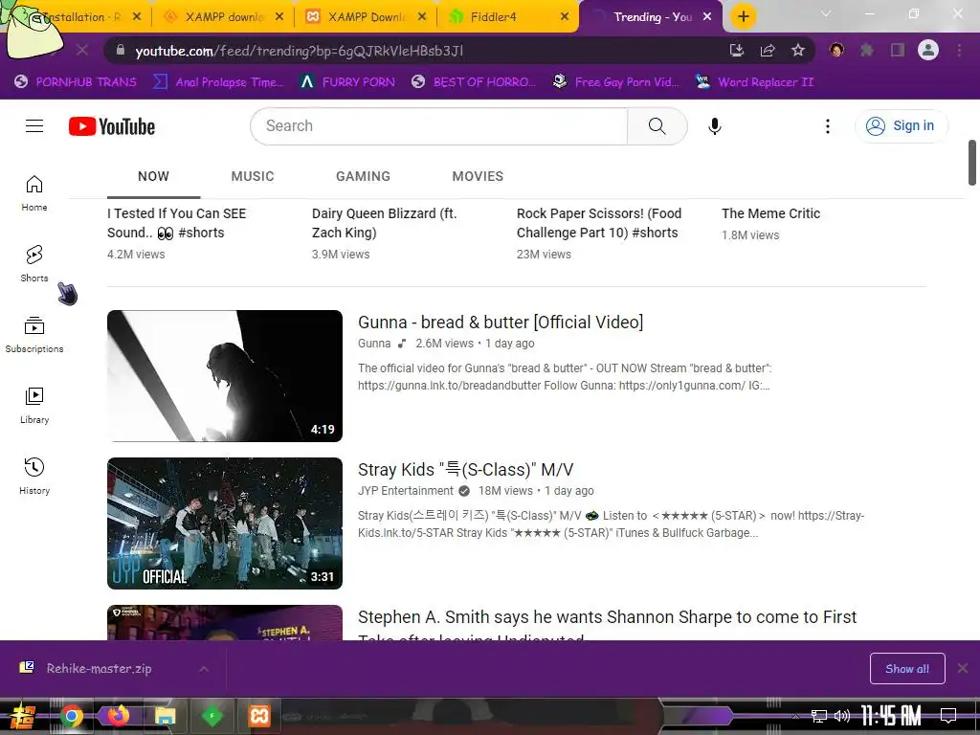Open Stray Kids S-Class M/V title
Screen dimensions: 980x735
(466, 469)
